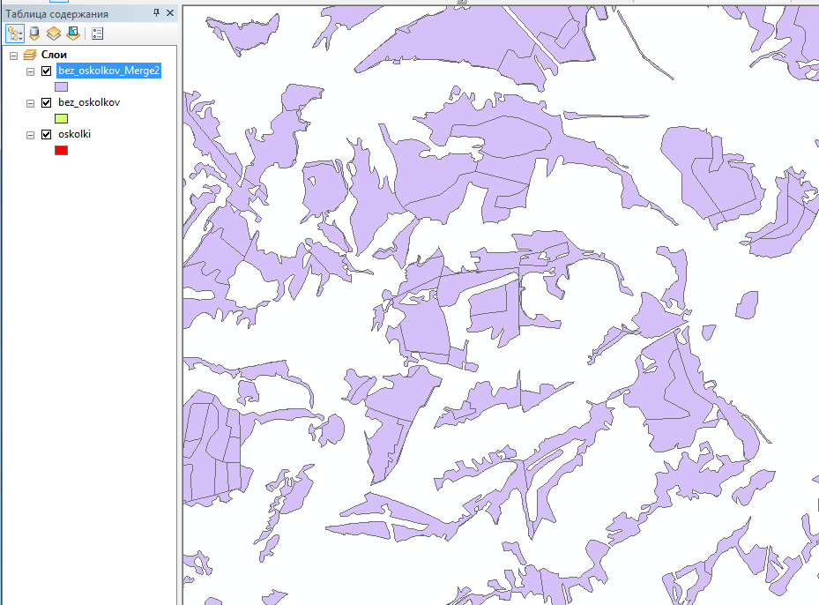Collapse the Слои data frame
This screenshot has width=819, height=605.
click(14, 56)
